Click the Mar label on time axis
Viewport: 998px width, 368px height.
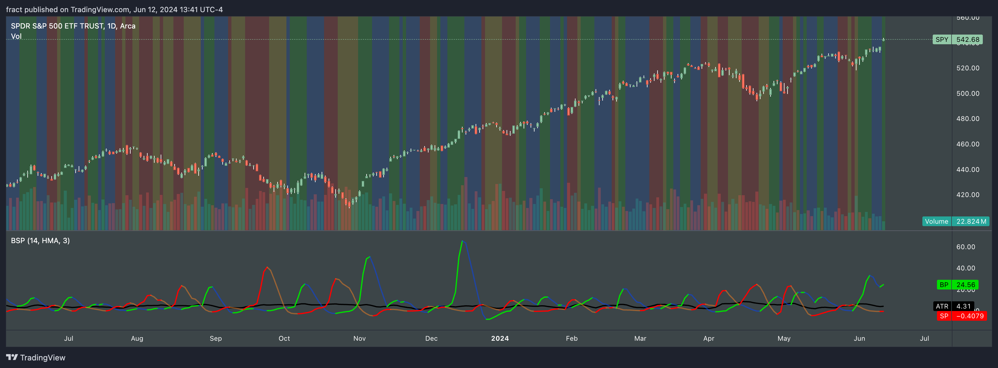(640, 339)
